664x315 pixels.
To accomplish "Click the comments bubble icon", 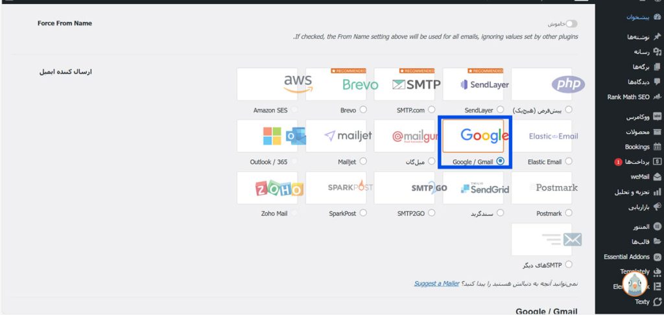I will (658, 82).
